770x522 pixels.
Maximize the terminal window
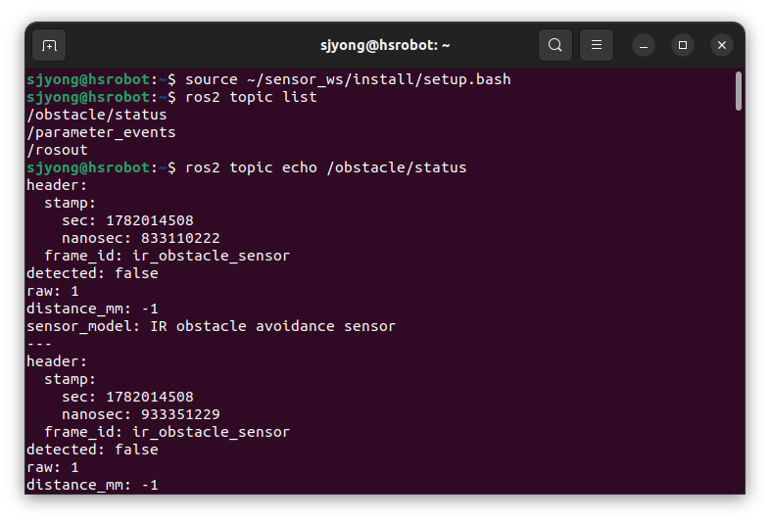coord(683,45)
